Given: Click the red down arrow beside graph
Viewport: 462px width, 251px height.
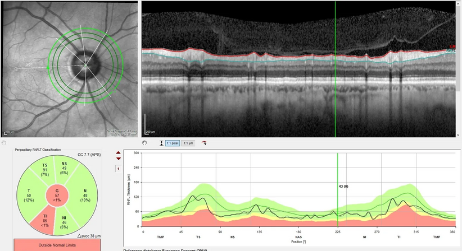Looking at the screenshot, I should 118,159.
